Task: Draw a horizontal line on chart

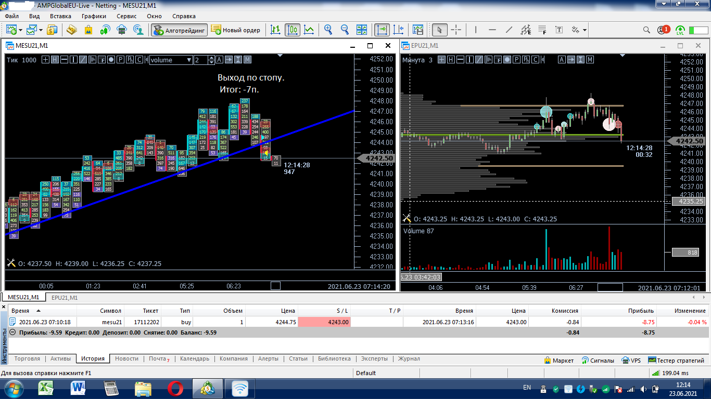Action: 492,30
